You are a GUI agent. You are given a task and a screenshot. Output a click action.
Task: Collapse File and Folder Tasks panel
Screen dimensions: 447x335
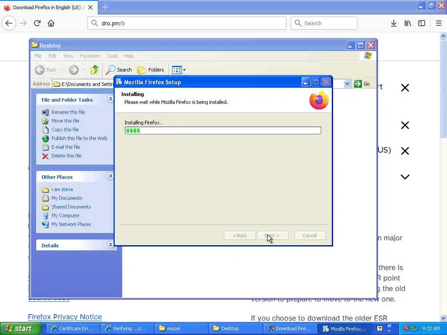[x=110, y=99]
